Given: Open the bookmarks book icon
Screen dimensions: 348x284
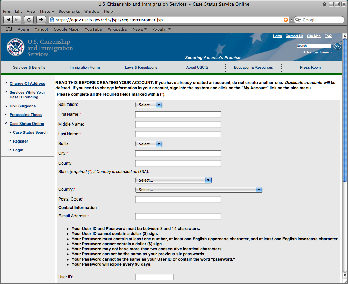Looking at the screenshot, I should (x=9, y=29).
